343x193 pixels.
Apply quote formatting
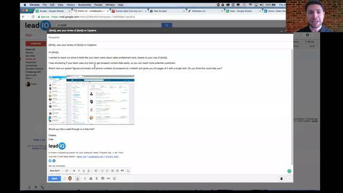coord(122,170)
